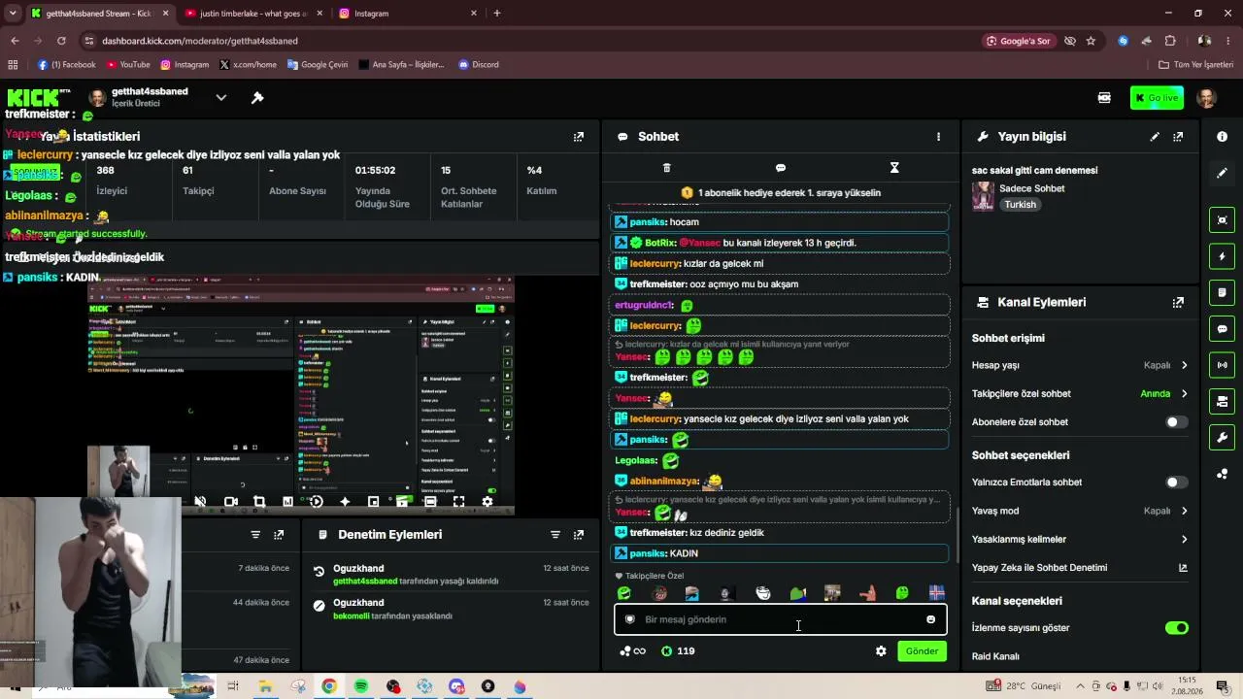Expand Hesap yaşı setting

(1184, 365)
